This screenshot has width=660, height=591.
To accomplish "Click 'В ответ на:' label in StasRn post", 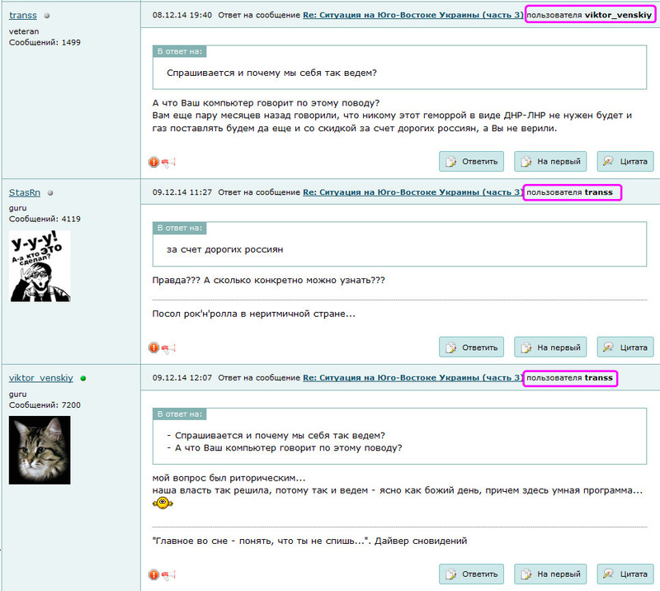I will click(179, 228).
